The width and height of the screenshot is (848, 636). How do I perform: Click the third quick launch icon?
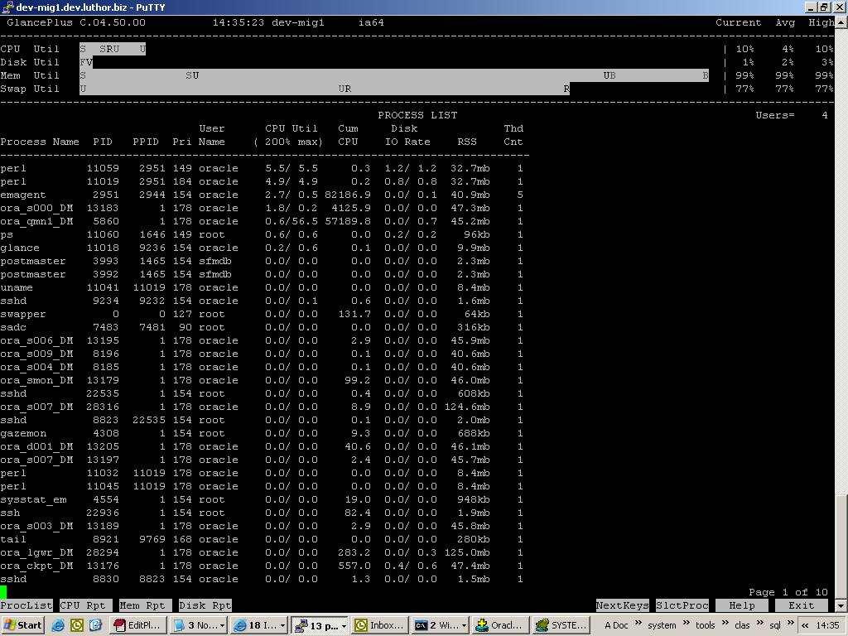point(95,625)
